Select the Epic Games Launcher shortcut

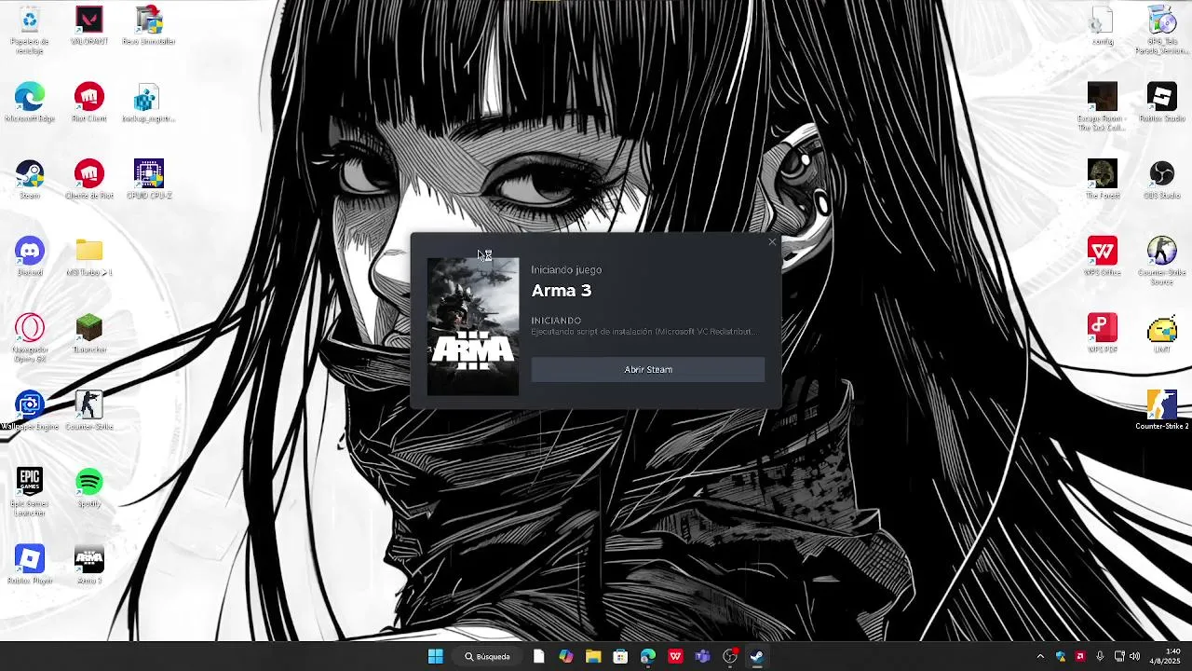[30, 492]
